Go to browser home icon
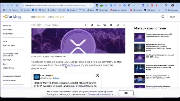 [17, 5]
